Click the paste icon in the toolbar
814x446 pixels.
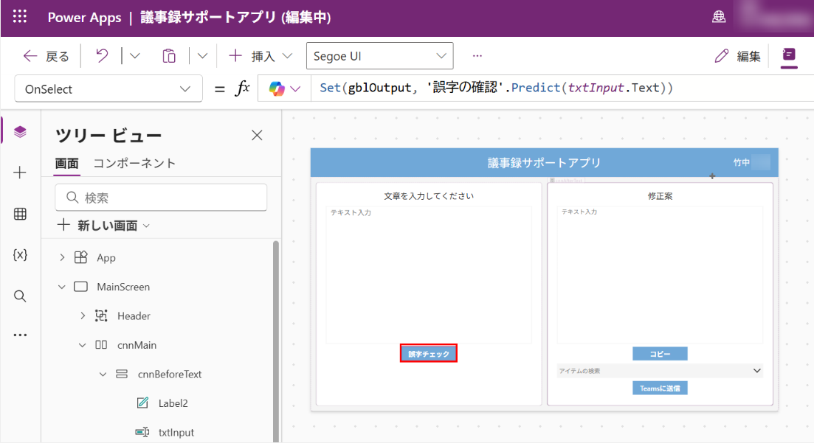coord(168,55)
